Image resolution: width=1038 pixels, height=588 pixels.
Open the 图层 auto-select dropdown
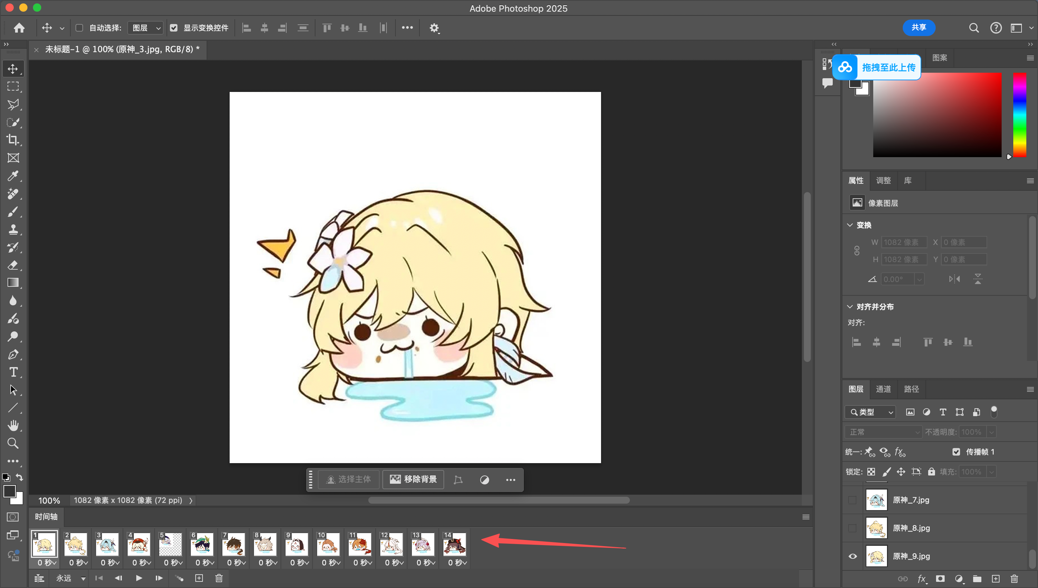pos(146,28)
